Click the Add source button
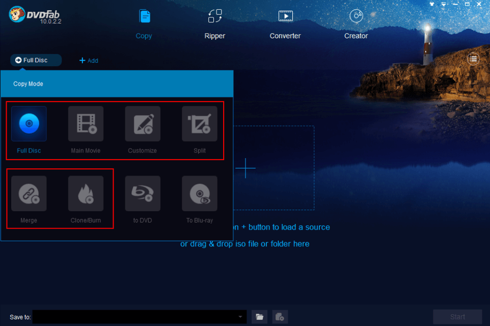This screenshot has width=490, height=326. [x=89, y=60]
